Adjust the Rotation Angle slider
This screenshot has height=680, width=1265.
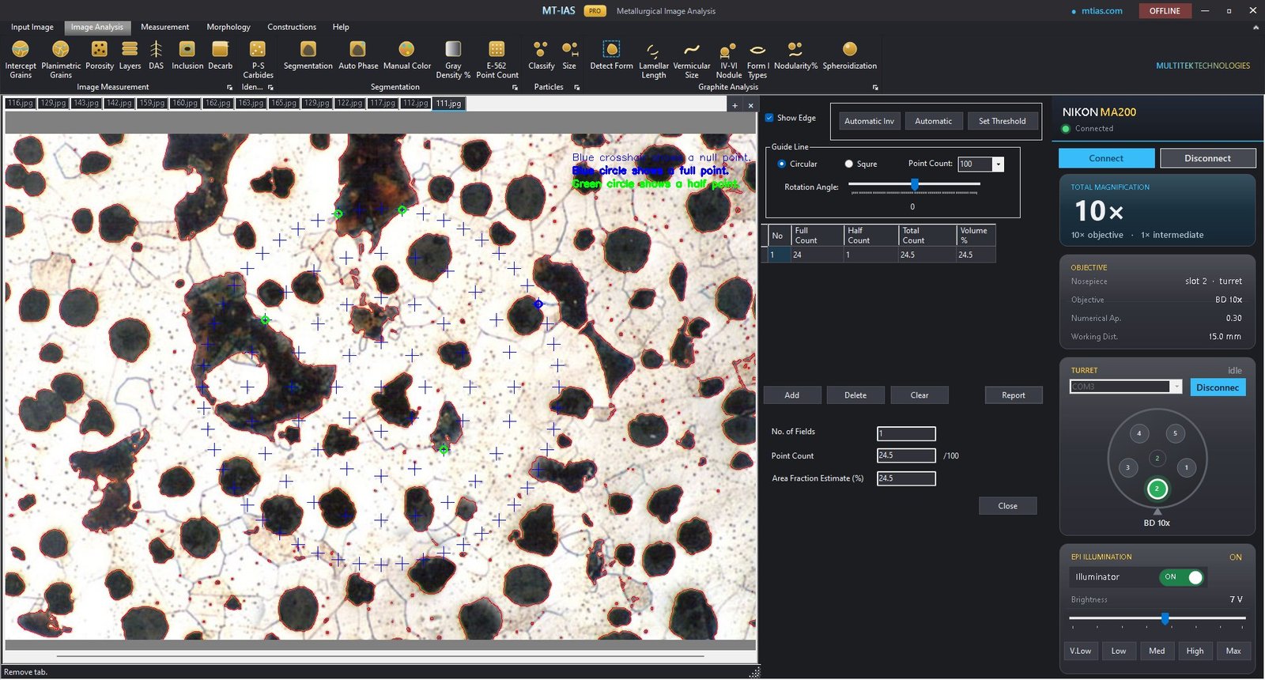click(x=915, y=184)
